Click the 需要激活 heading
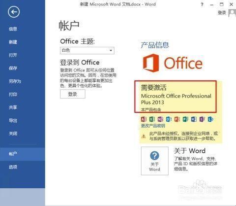 coord(153,87)
